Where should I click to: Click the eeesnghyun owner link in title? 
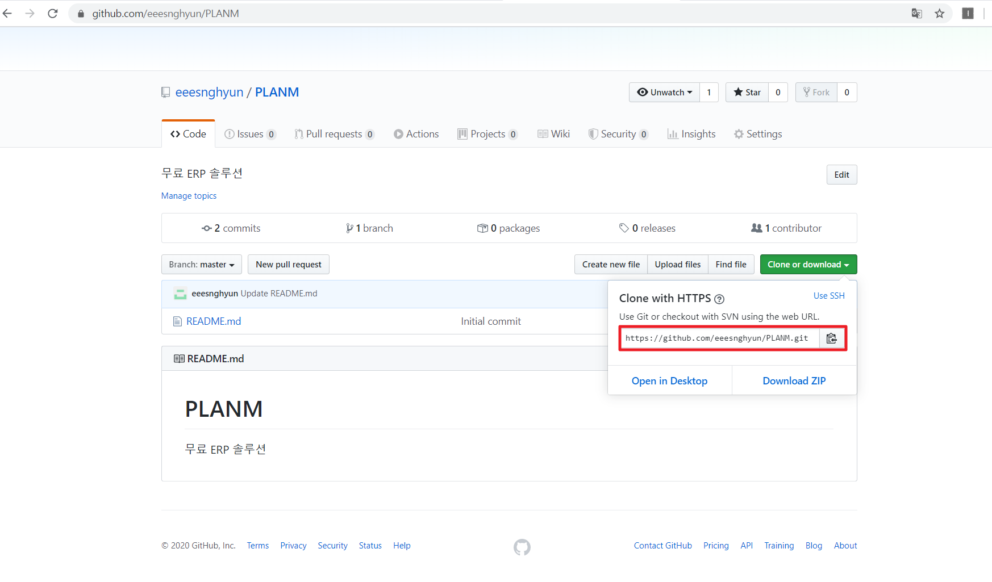209,93
